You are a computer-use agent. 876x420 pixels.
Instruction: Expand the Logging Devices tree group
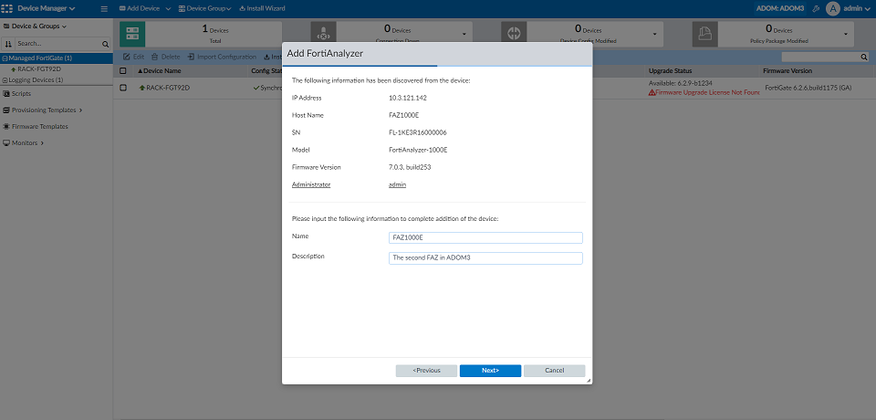(4, 79)
